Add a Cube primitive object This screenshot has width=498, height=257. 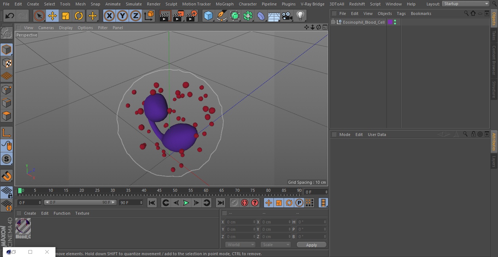209,16
